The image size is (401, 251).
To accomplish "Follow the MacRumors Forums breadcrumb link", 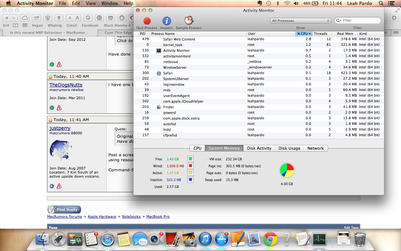I will (x=65, y=216).
